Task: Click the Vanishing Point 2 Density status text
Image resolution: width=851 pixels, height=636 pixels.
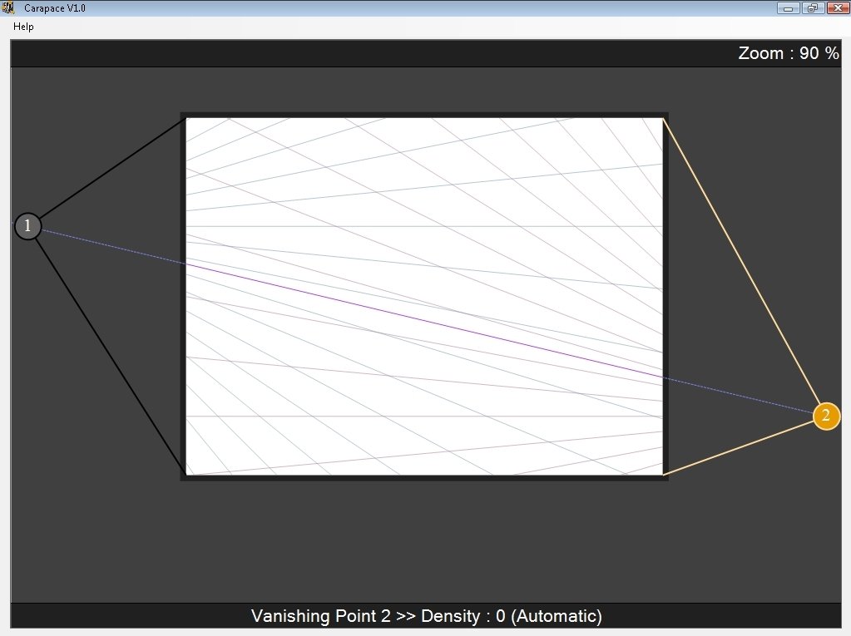Action: [426, 616]
